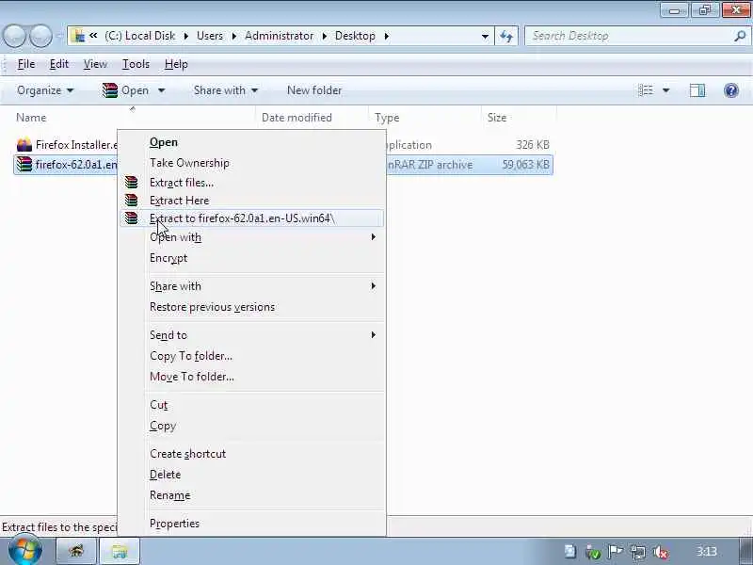Choose Copy To folder...
Viewport: 753px width, 565px height.
click(251, 356)
